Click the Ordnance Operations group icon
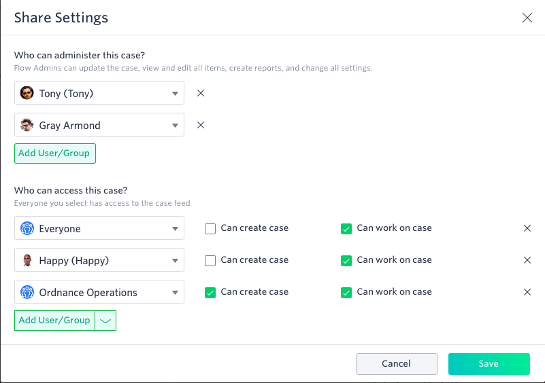 click(x=27, y=293)
